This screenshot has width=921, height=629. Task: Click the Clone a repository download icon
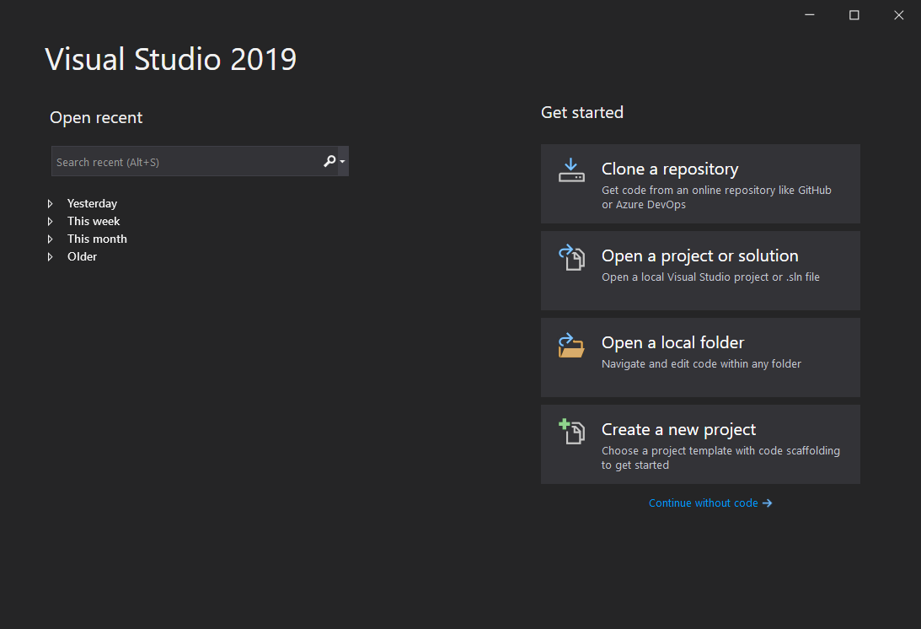pos(571,170)
